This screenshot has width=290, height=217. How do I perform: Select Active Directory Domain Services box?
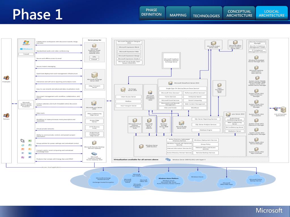pos(179,153)
